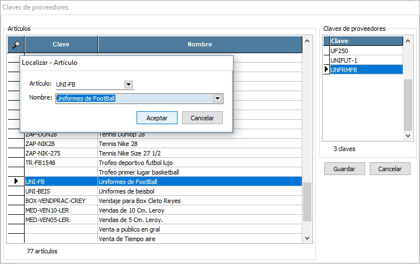The image size is (420, 264).
Task: Click the Nombre text field in dialog
Action: point(133,98)
